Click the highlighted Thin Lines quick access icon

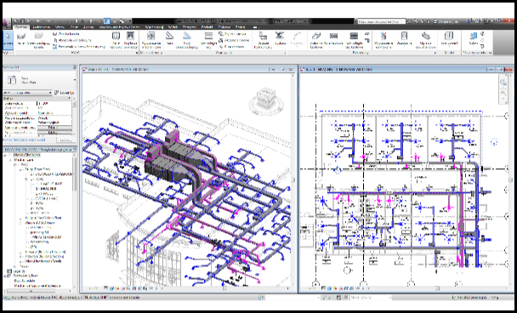coord(106,21)
